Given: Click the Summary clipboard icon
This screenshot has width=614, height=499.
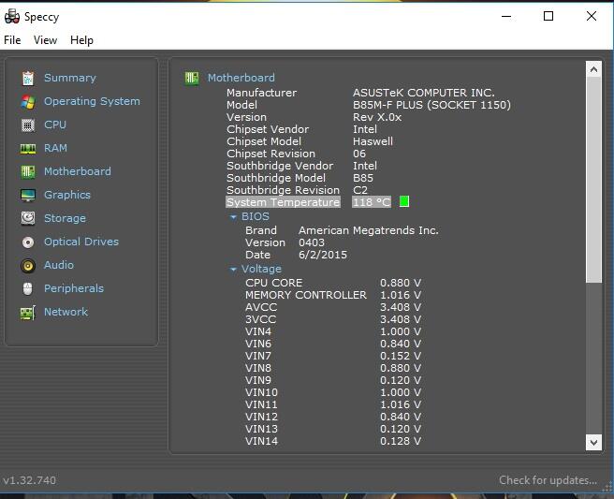Looking at the screenshot, I should click(28, 78).
